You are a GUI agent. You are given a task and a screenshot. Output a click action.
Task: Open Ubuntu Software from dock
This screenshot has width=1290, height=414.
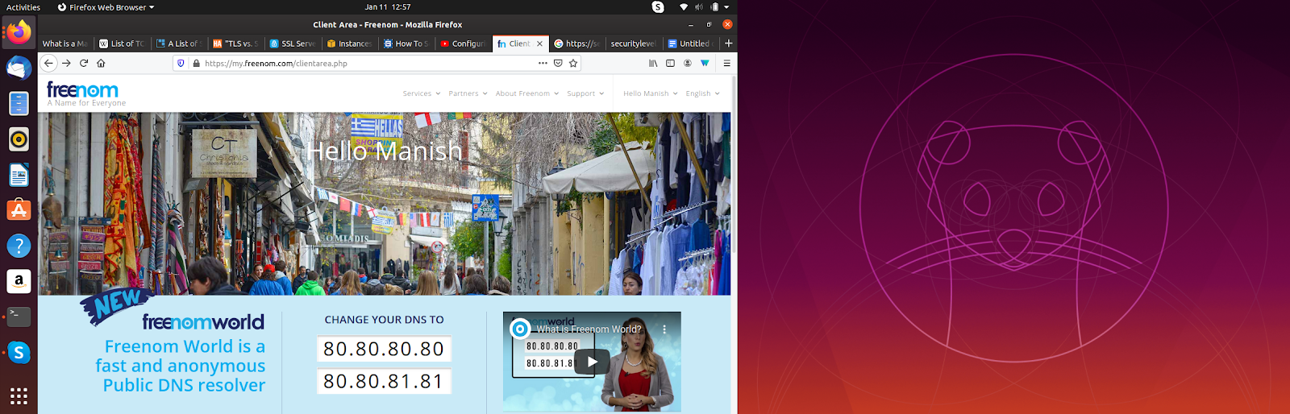[19, 210]
